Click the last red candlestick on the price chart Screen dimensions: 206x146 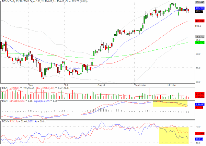tap(188, 10)
